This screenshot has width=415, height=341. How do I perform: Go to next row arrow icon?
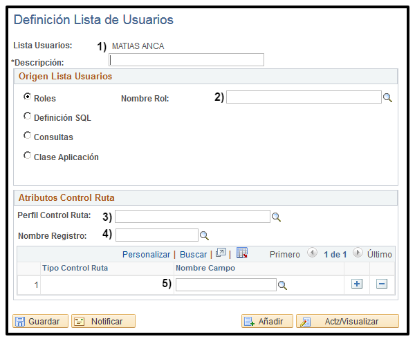[358, 253]
